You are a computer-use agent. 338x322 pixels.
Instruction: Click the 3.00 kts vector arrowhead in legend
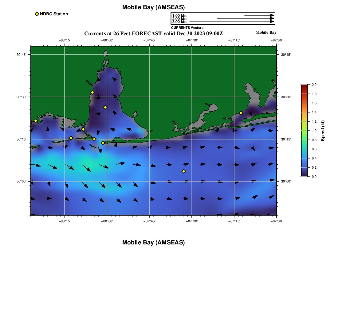tap(272, 22)
